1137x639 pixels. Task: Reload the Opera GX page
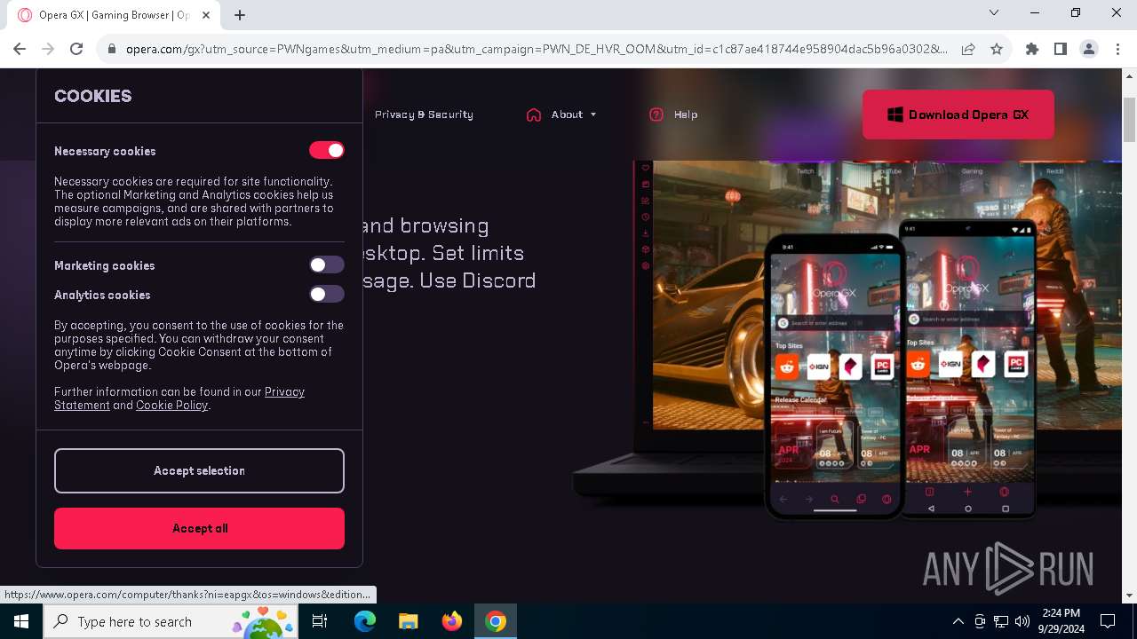(x=76, y=49)
